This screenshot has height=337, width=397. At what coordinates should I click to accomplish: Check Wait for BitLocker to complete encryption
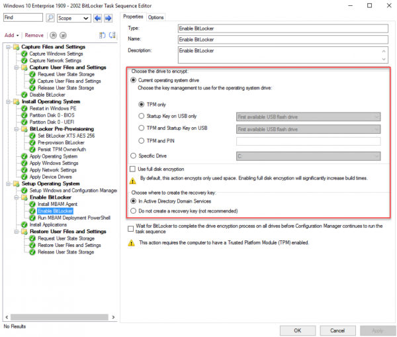coord(130,229)
